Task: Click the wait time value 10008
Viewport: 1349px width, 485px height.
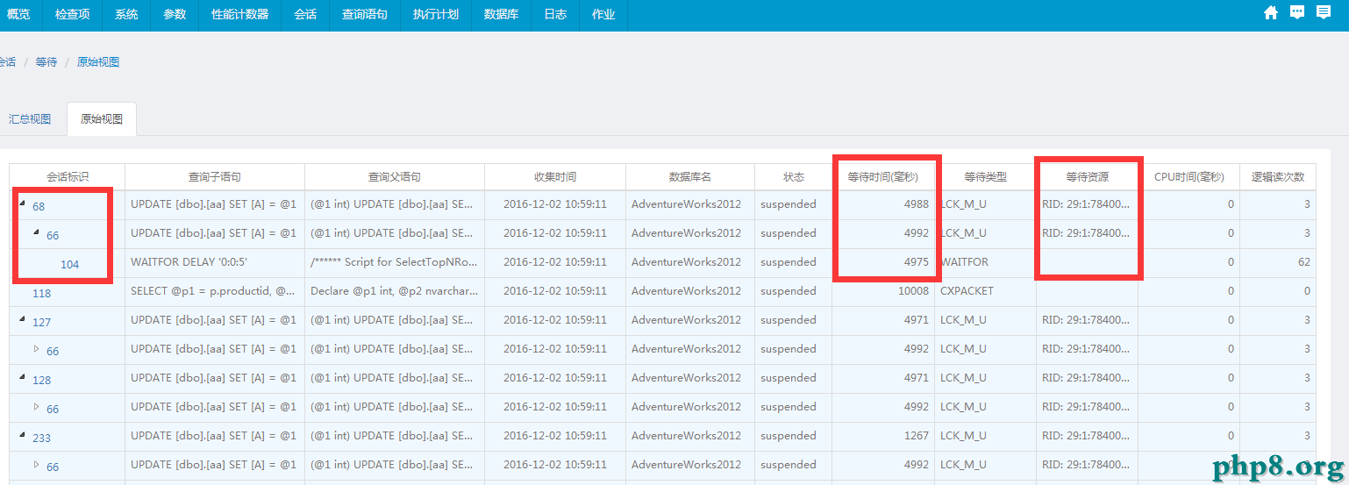Action: point(913,291)
